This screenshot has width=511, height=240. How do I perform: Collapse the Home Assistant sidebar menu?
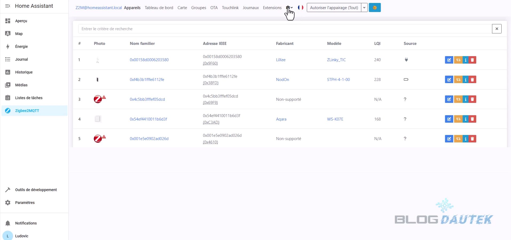[8, 6]
